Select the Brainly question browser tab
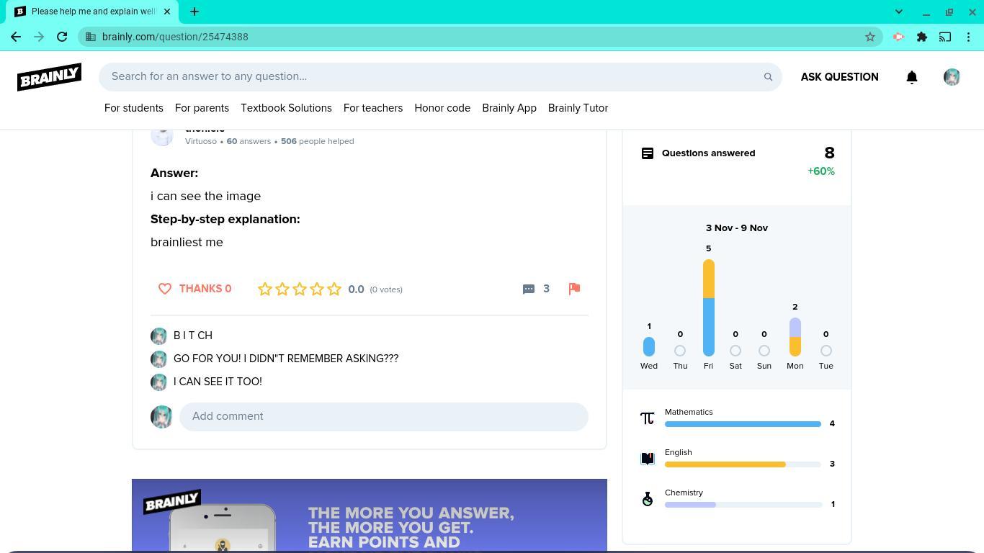Screen dimensions: 984x553 [94, 12]
